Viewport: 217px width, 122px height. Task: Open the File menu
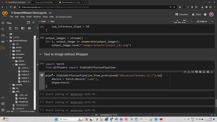(x=12, y=17)
